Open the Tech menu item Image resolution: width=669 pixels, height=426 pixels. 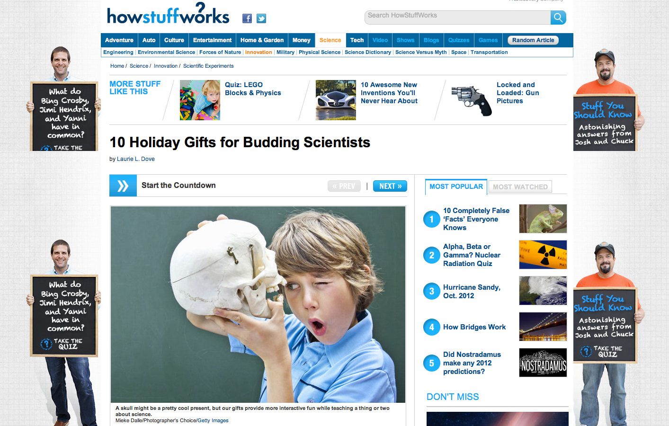(x=357, y=40)
